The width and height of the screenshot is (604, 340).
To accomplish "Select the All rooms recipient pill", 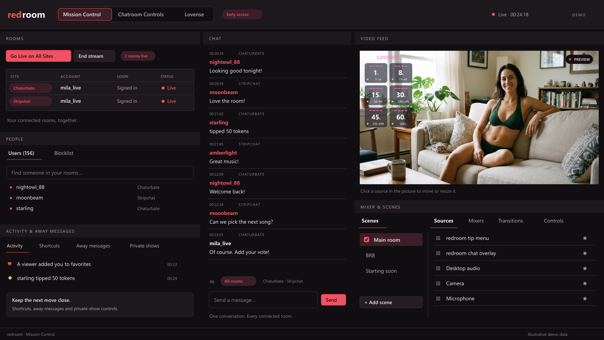I will [238, 281].
